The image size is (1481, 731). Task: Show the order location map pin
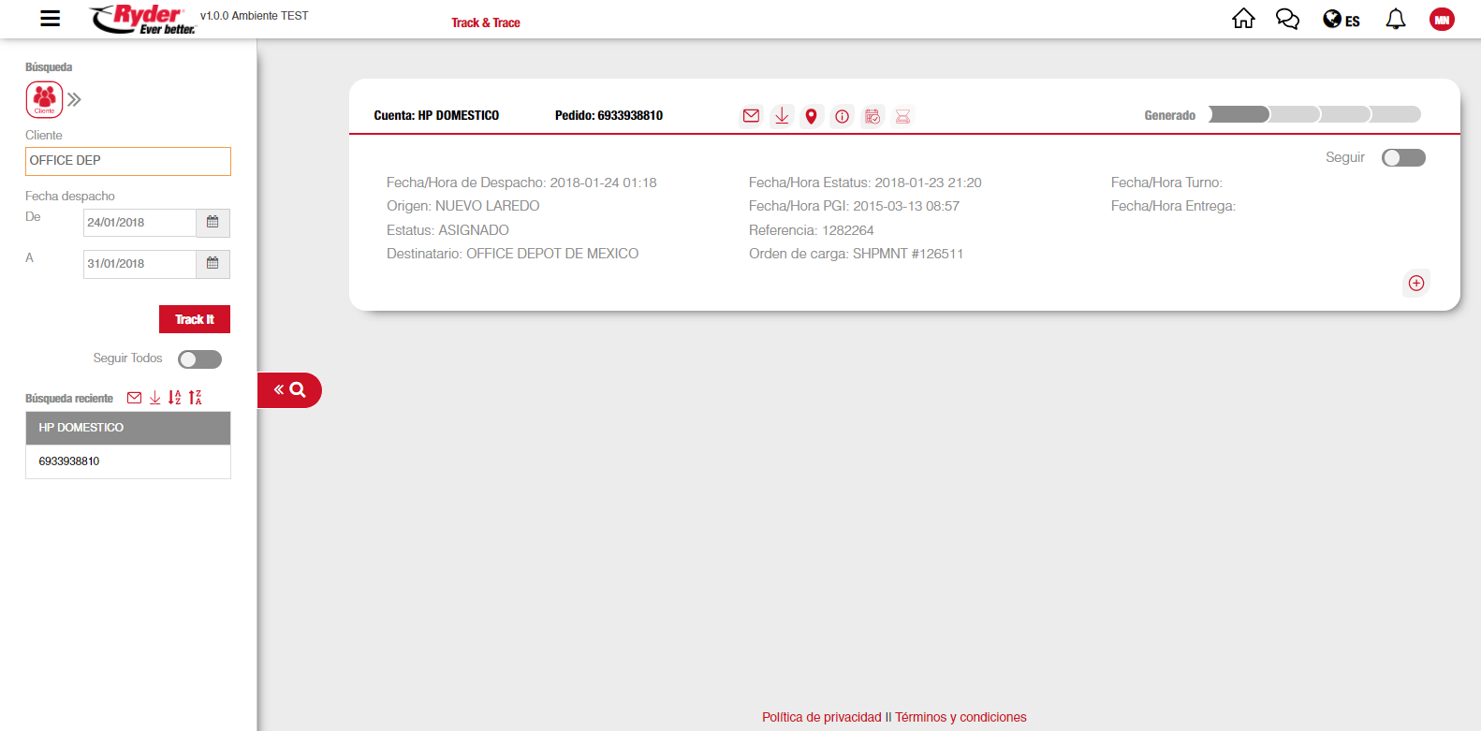[x=812, y=116]
